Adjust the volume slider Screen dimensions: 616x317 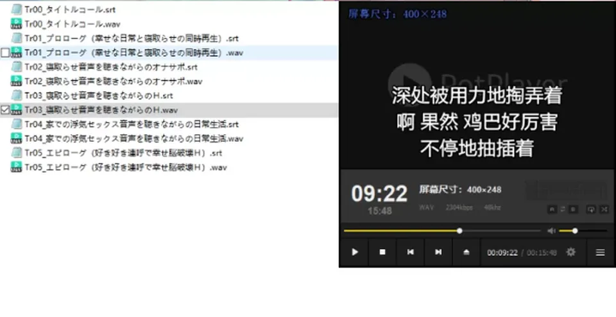click(x=583, y=231)
